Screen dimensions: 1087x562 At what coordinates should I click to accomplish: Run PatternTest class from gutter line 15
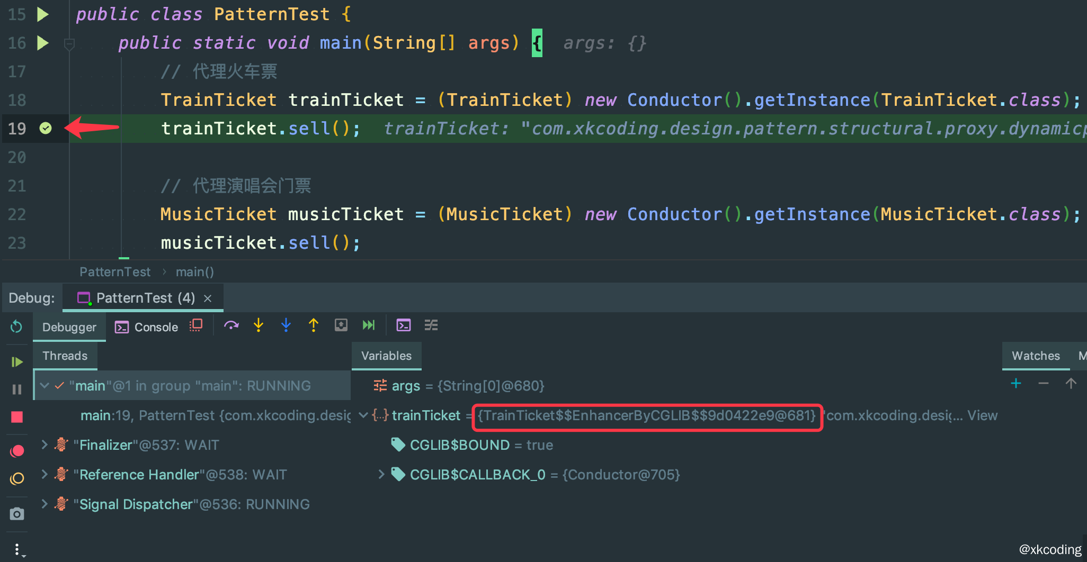coord(43,14)
